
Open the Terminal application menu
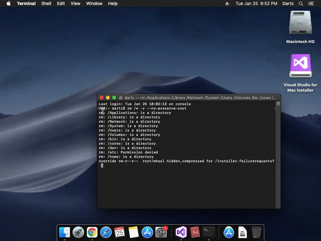[26, 3]
